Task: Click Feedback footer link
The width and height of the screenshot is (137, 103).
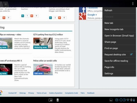Action: (x=91, y=93)
